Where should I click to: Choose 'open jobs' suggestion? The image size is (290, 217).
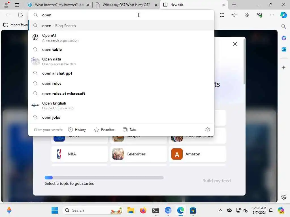pyautogui.click(x=121, y=117)
